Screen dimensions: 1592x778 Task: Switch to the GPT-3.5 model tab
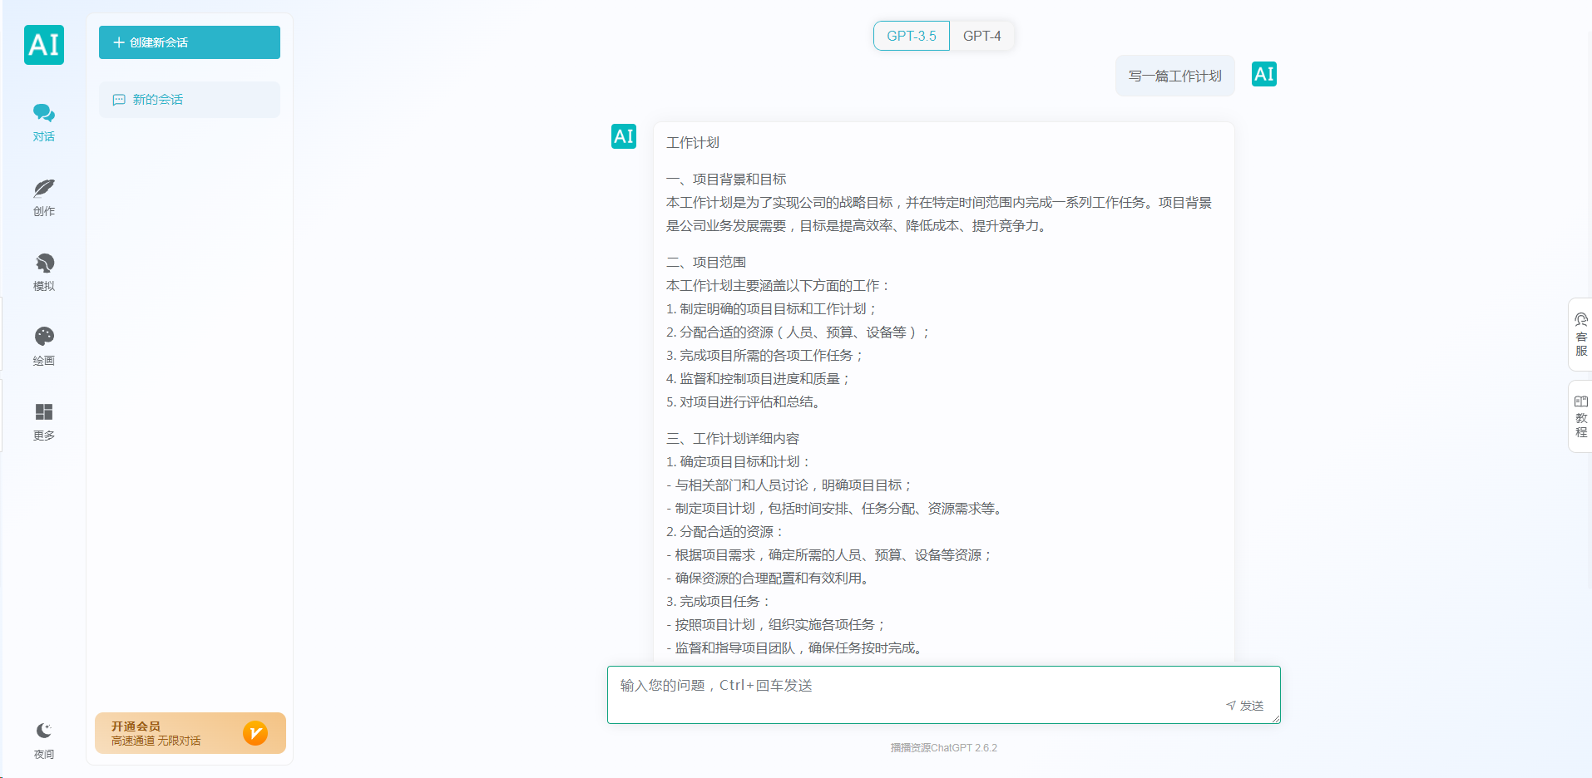click(x=911, y=36)
